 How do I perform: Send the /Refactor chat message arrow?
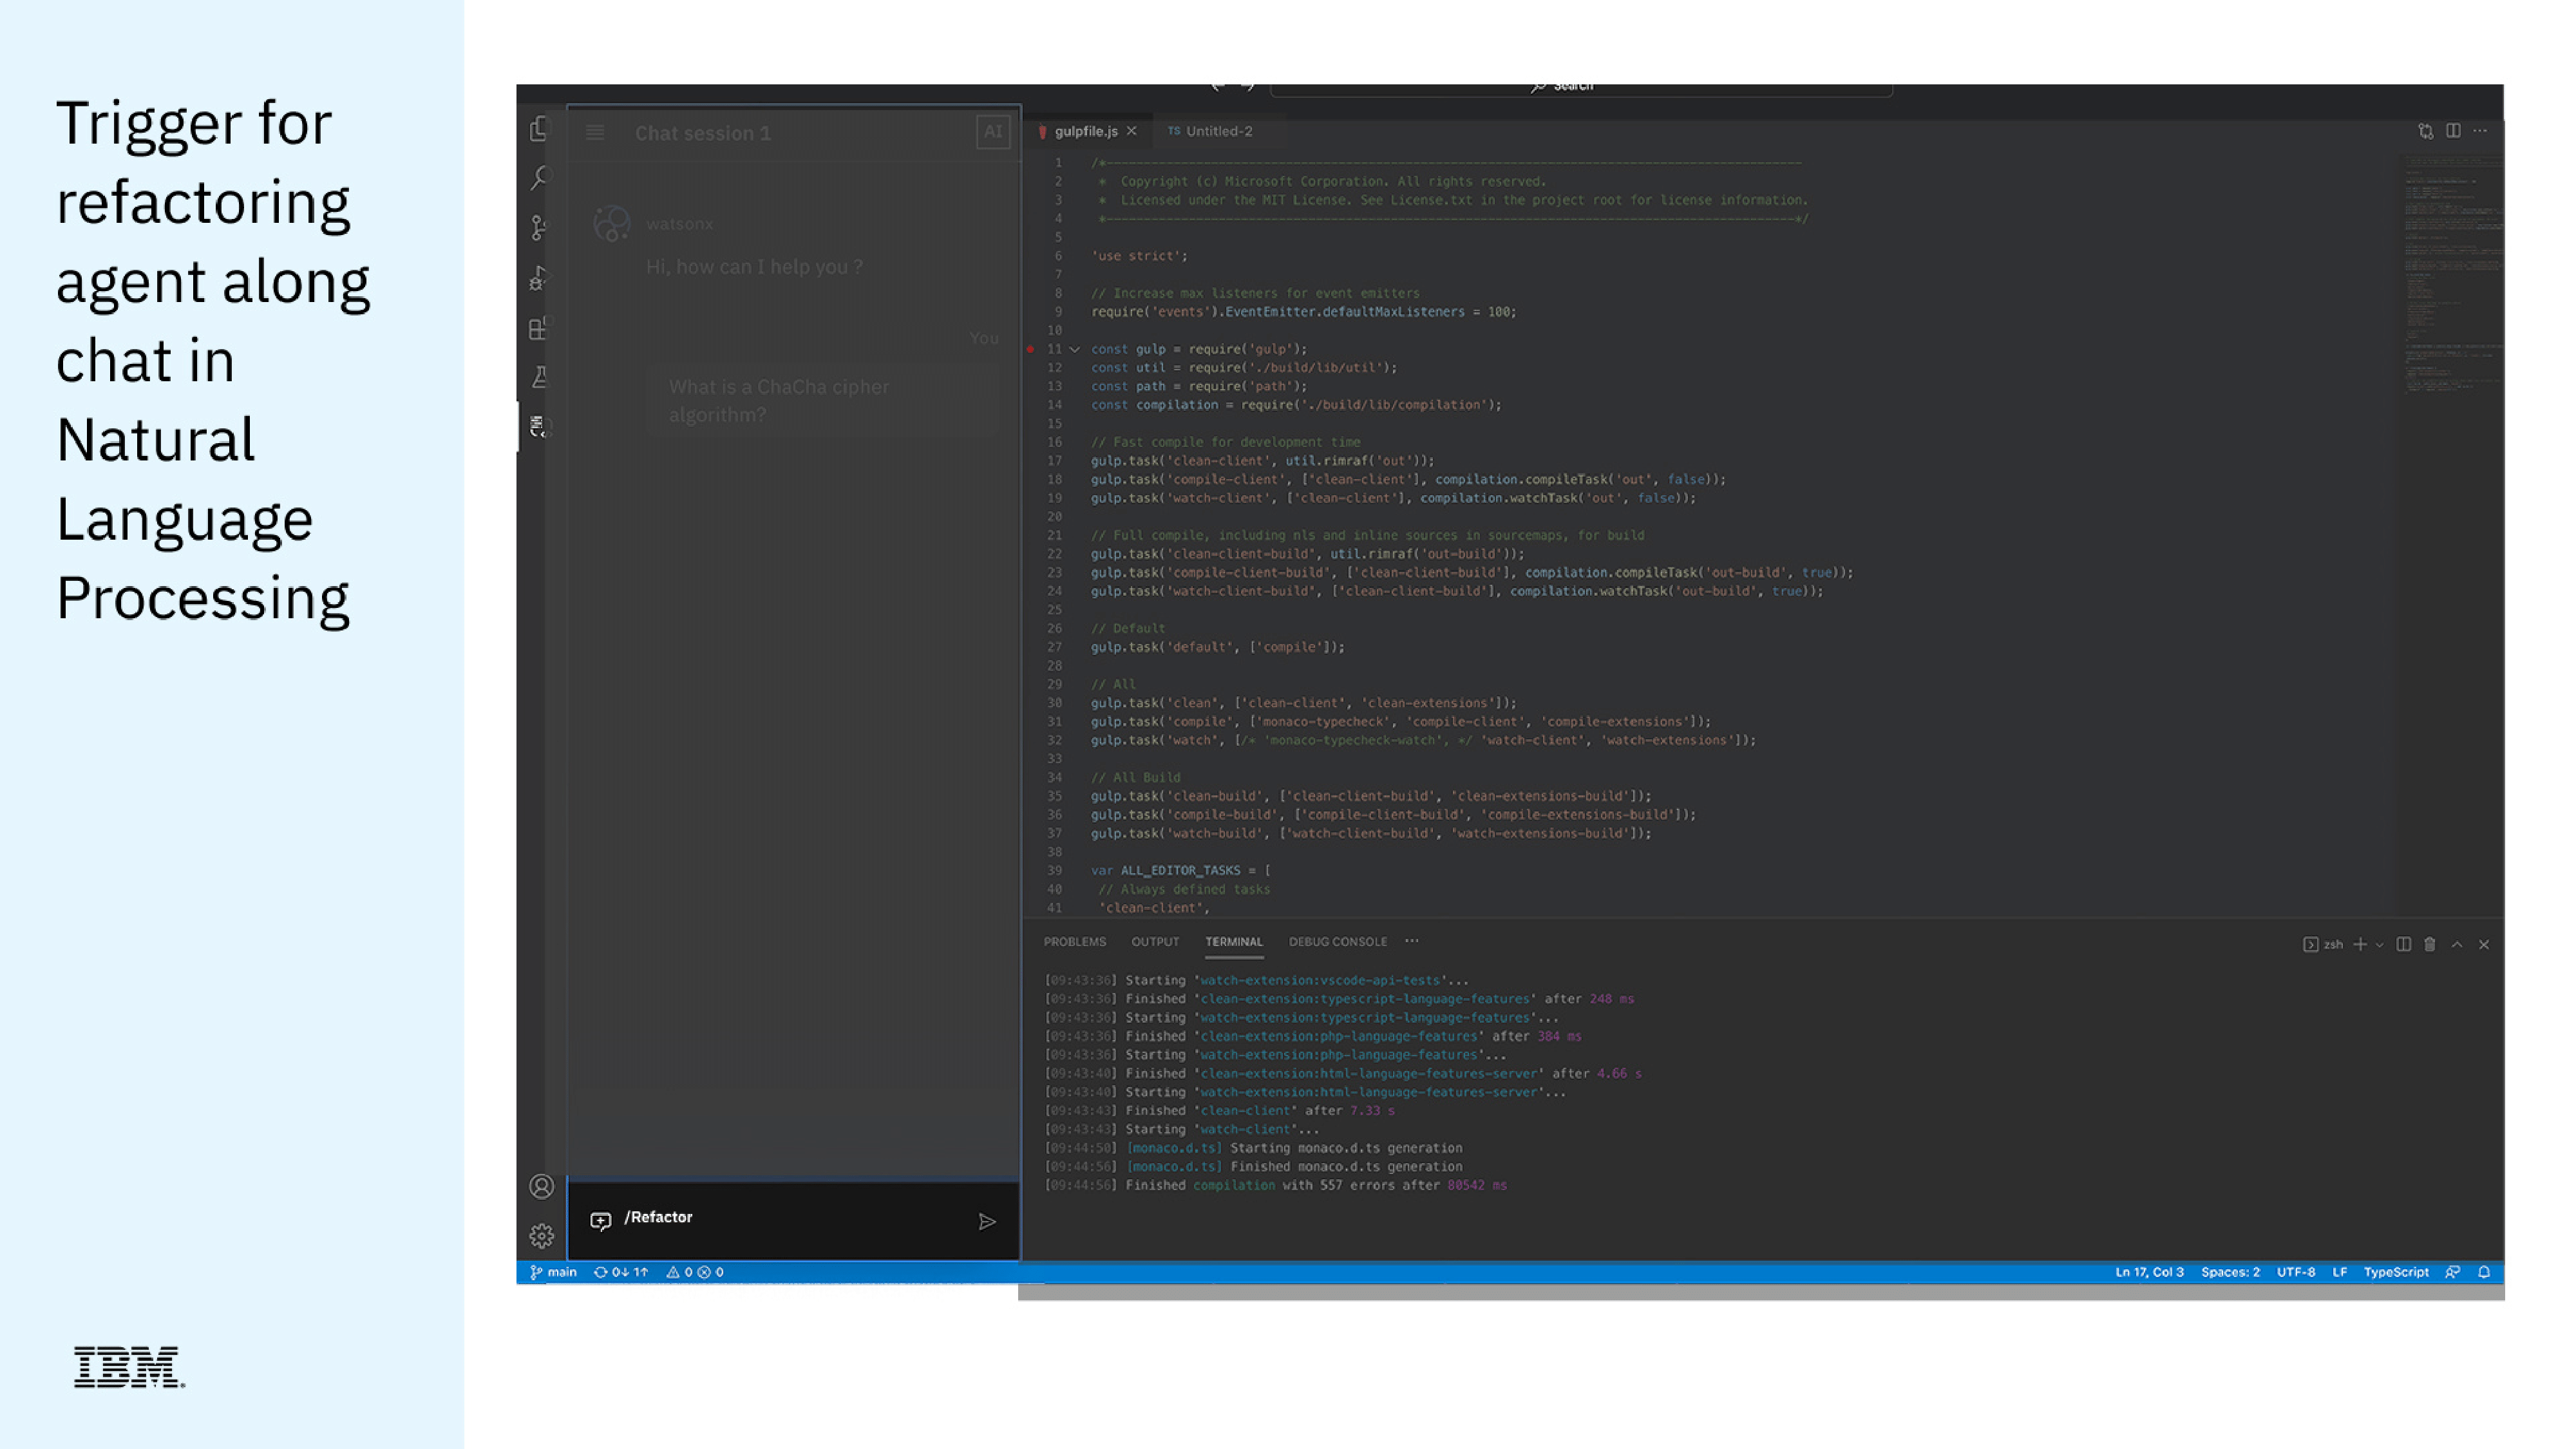(x=987, y=1222)
